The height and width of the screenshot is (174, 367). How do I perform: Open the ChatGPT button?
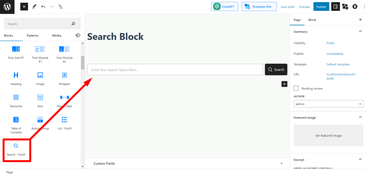pyautogui.click(x=225, y=6)
